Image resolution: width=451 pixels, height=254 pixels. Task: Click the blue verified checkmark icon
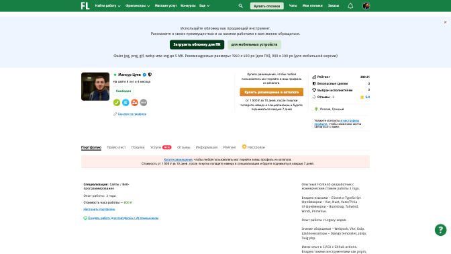[x=144, y=75]
